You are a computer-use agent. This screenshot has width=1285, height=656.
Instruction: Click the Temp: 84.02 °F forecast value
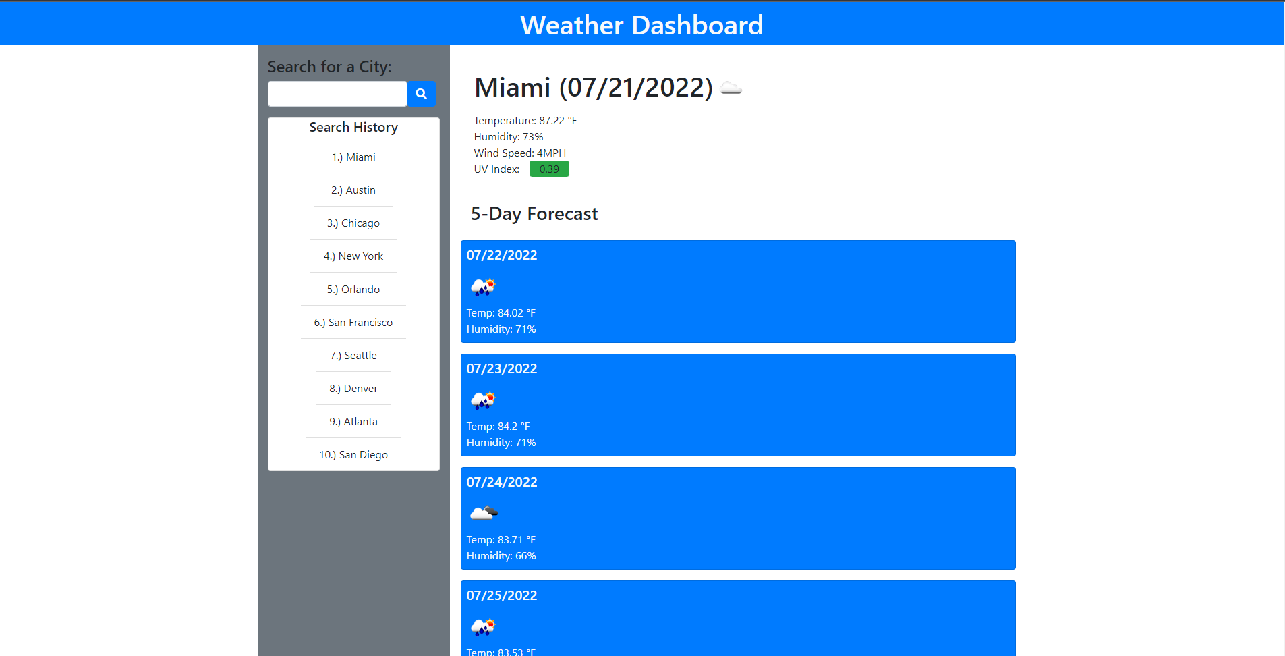point(501,312)
